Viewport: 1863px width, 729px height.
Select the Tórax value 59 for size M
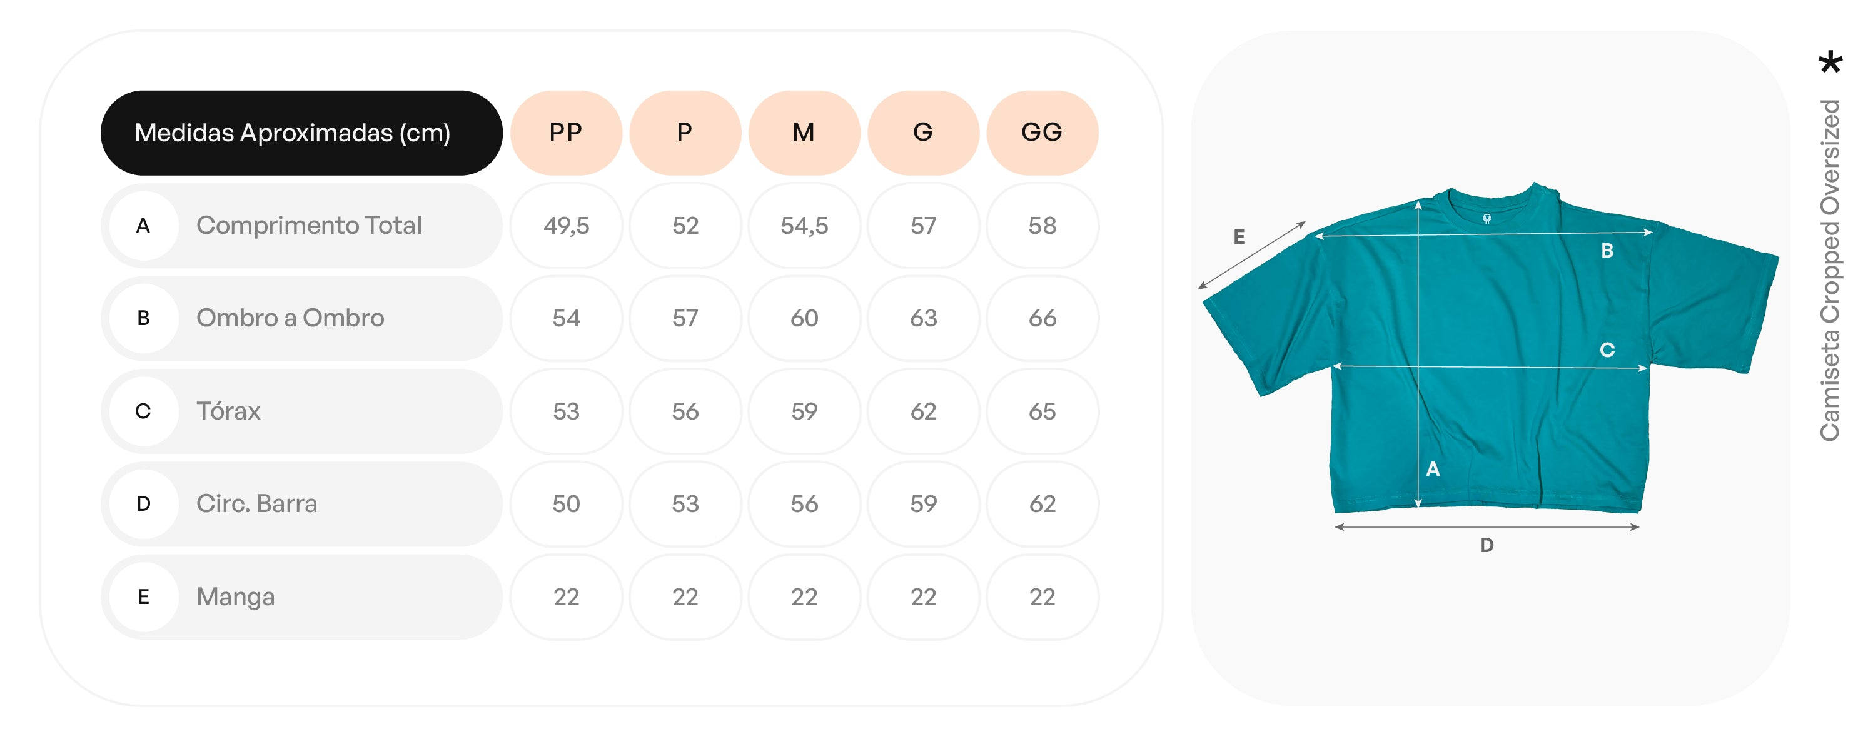click(804, 411)
